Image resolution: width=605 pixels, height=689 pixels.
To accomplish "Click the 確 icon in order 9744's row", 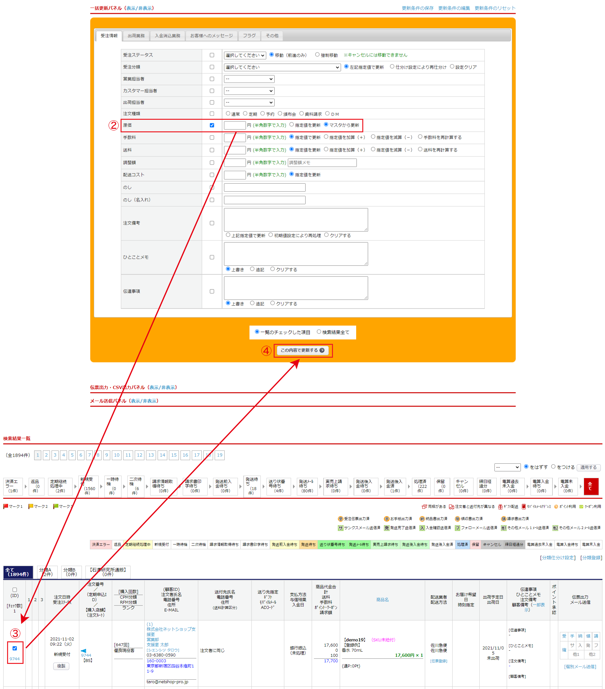I will (564, 650).
